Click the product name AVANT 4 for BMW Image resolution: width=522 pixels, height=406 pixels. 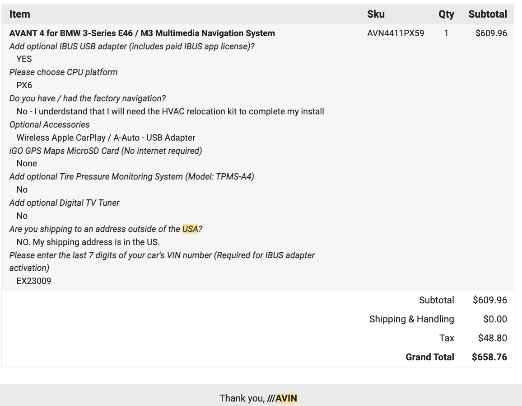[142, 33]
